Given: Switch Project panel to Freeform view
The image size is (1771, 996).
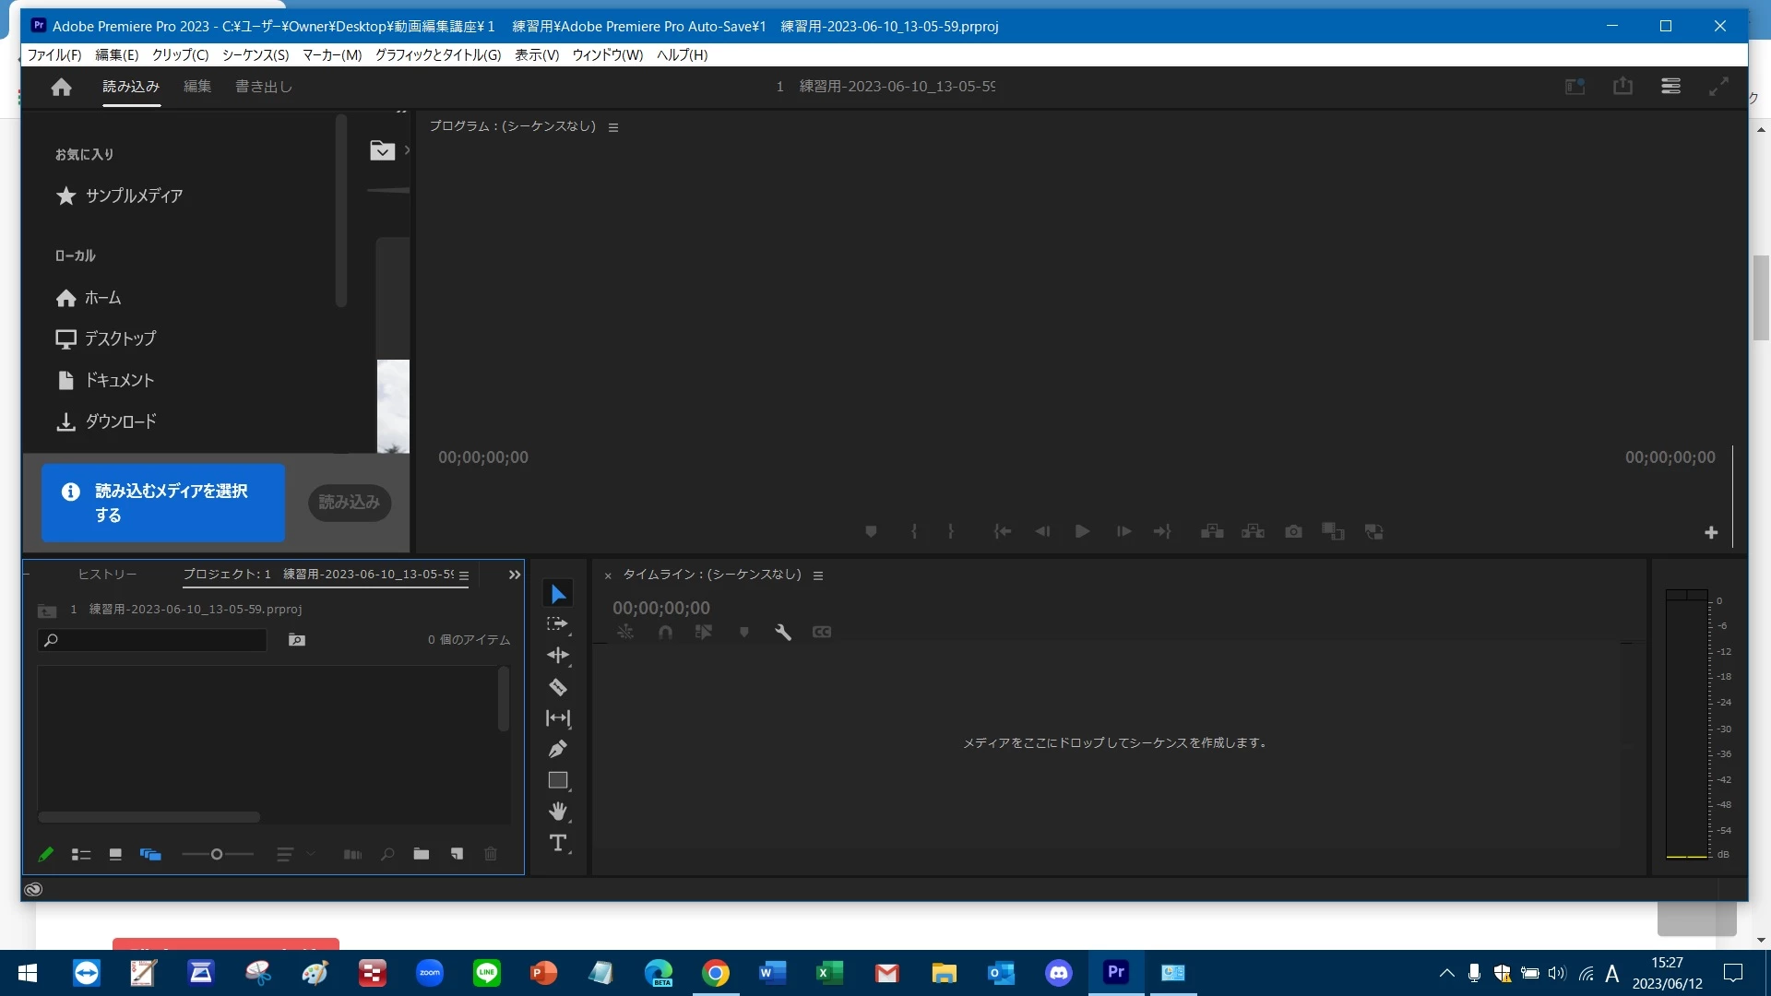Looking at the screenshot, I should point(150,854).
